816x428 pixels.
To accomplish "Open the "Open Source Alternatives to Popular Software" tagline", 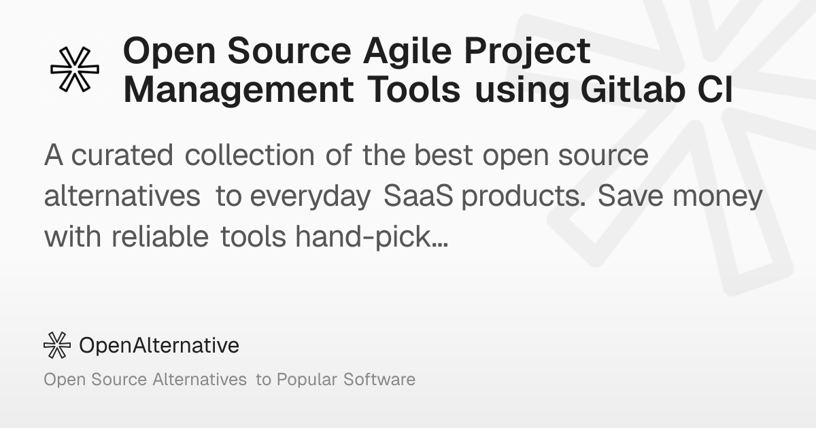I will pos(229,379).
